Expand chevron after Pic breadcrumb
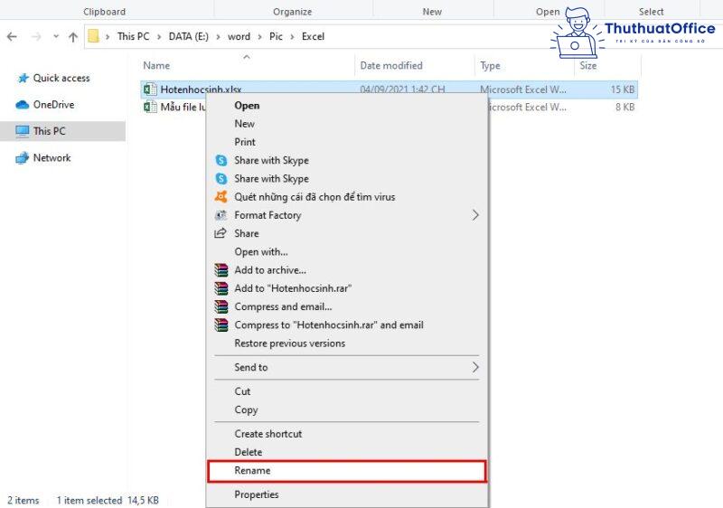Image resolution: width=723 pixels, height=508 pixels. (292, 37)
